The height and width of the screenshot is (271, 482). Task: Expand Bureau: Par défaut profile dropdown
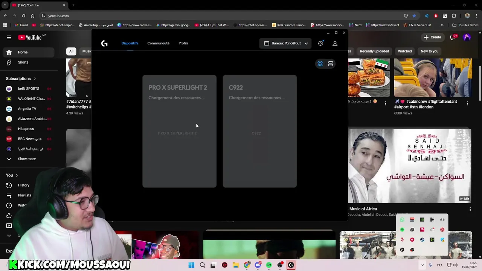coord(285,43)
